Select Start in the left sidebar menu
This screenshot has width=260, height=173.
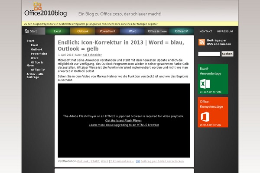point(30,41)
